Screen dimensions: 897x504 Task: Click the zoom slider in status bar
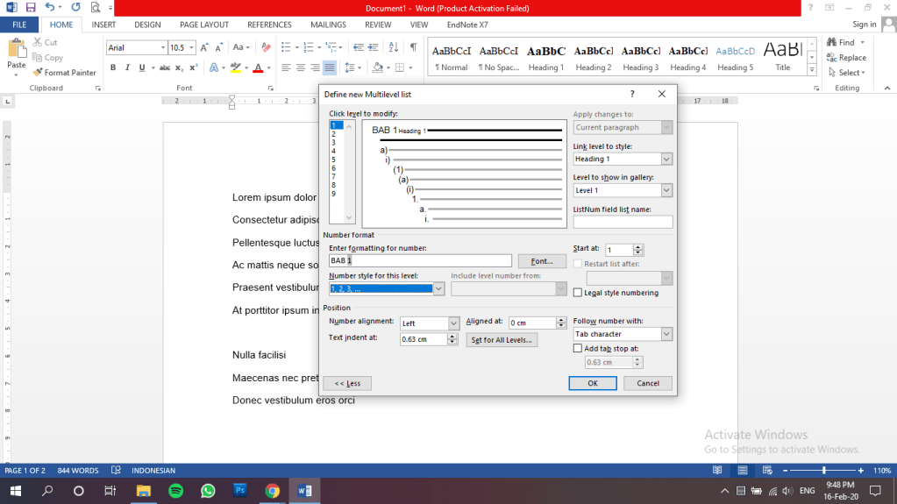[x=822, y=471]
